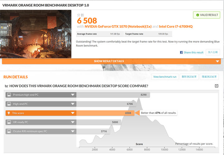Expand the VR-ready PC dropdown arrow
The image size is (224, 155).
point(72,122)
